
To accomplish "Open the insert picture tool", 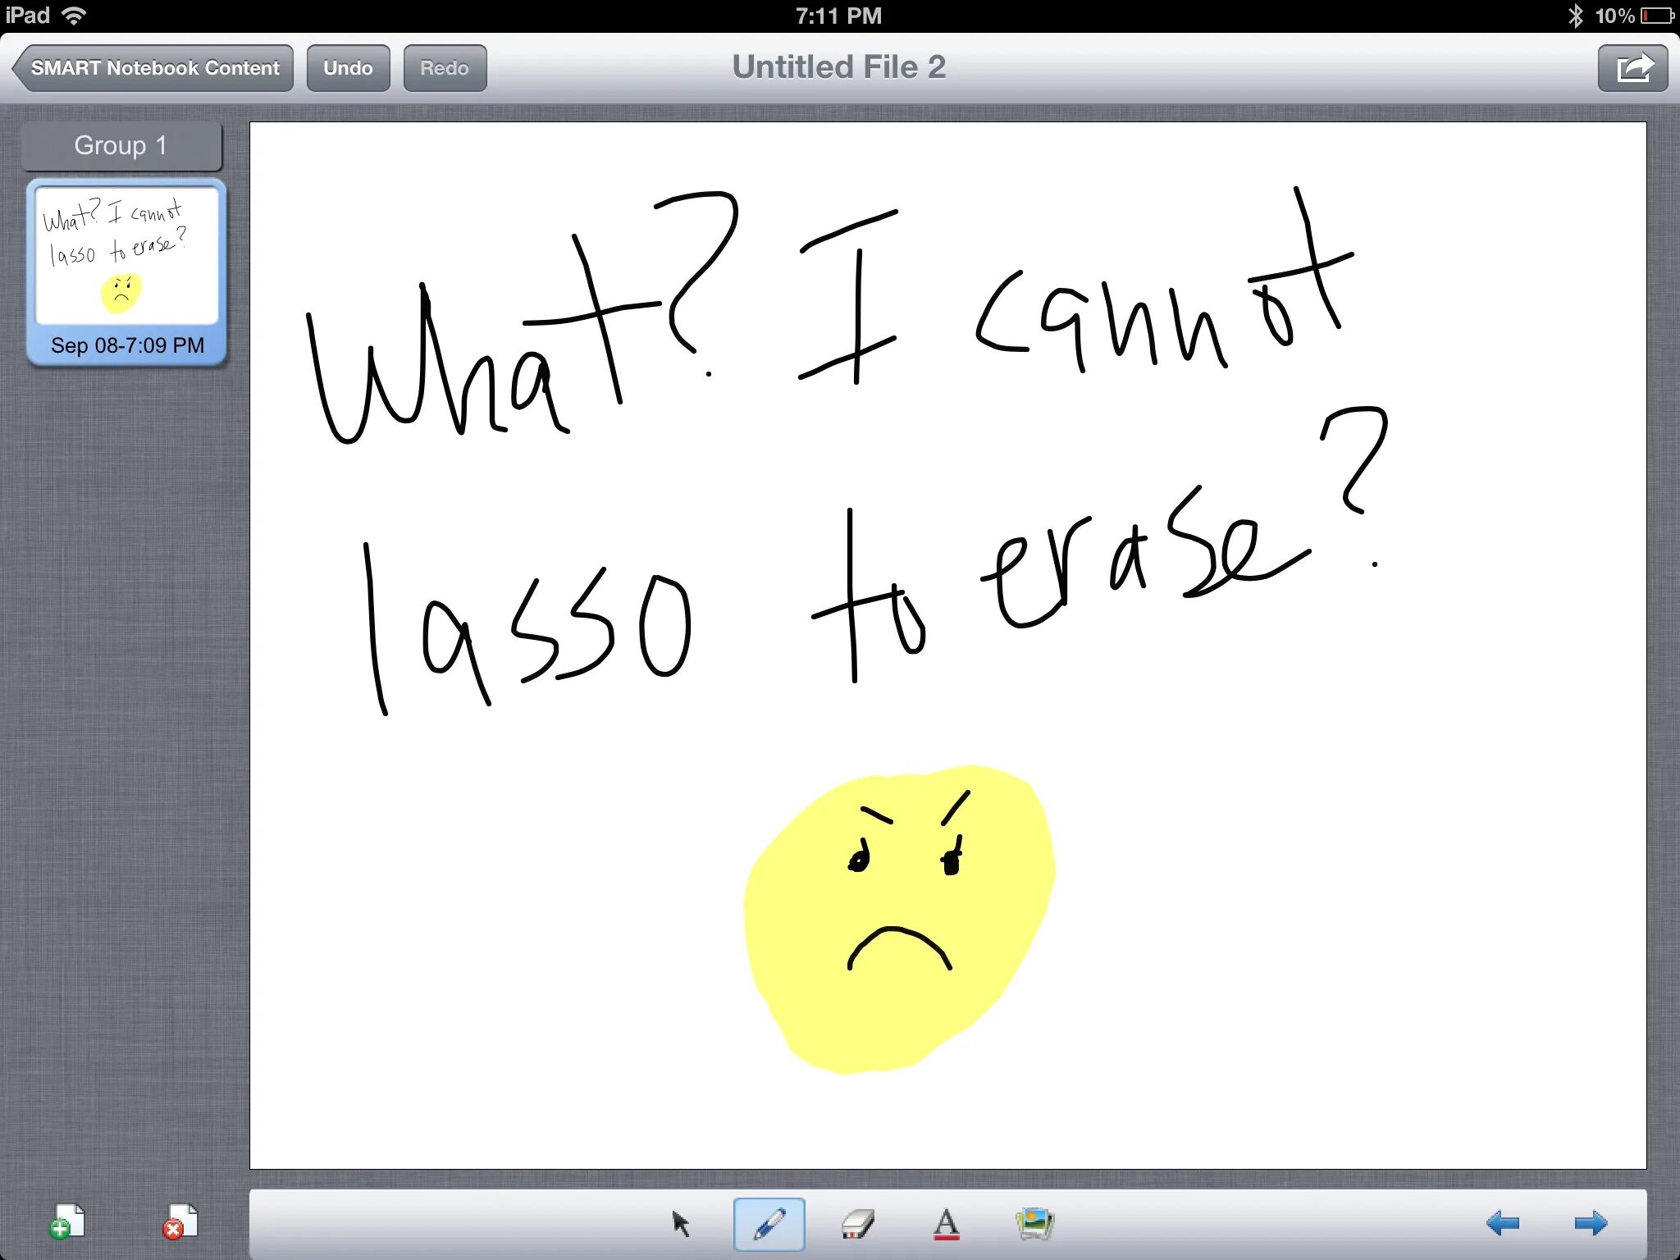I will [x=1034, y=1224].
